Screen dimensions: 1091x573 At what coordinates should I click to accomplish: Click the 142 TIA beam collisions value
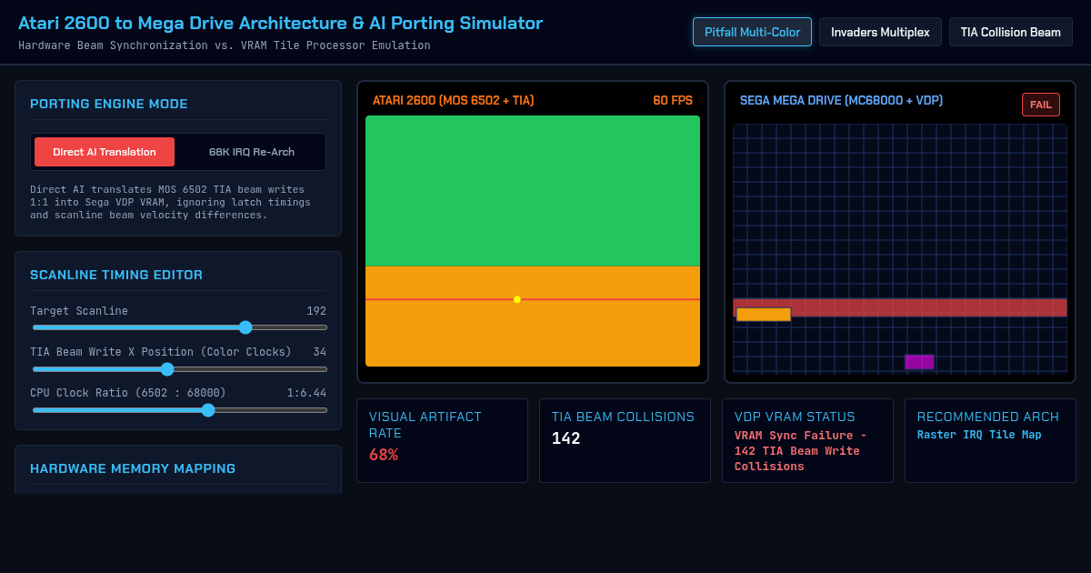[x=566, y=438]
